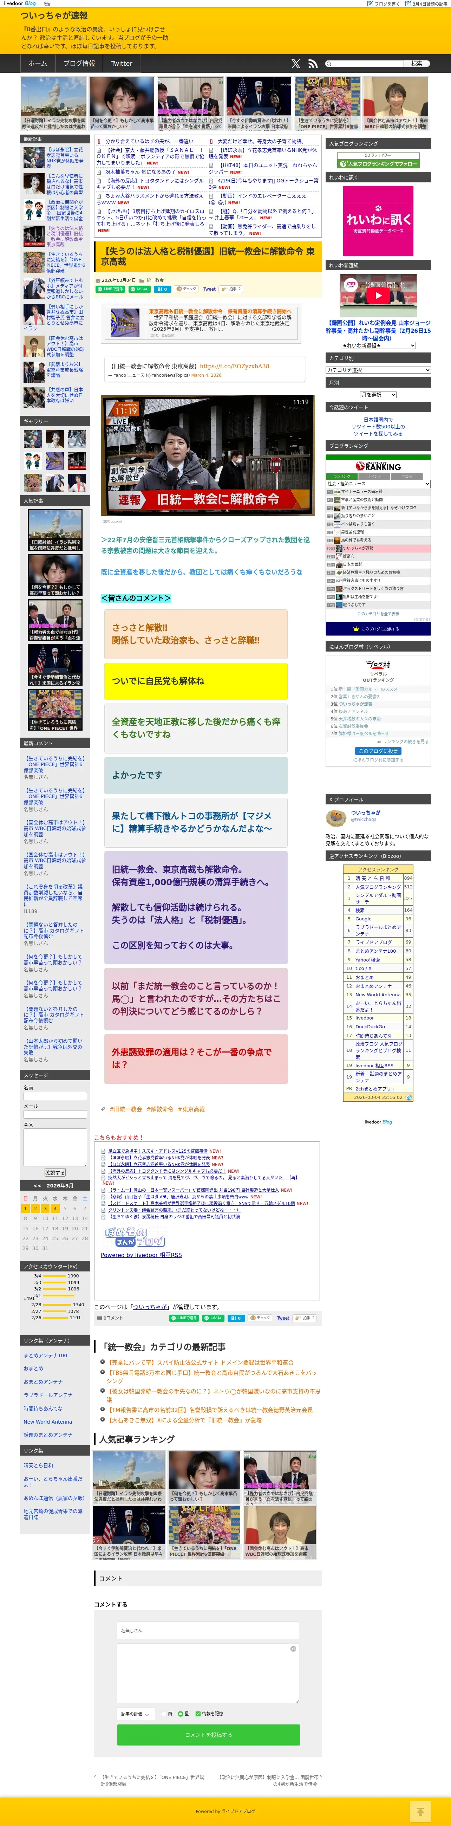Click the green いいね button under title
Viewport: 451px width, 1826px height.
point(139,289)
